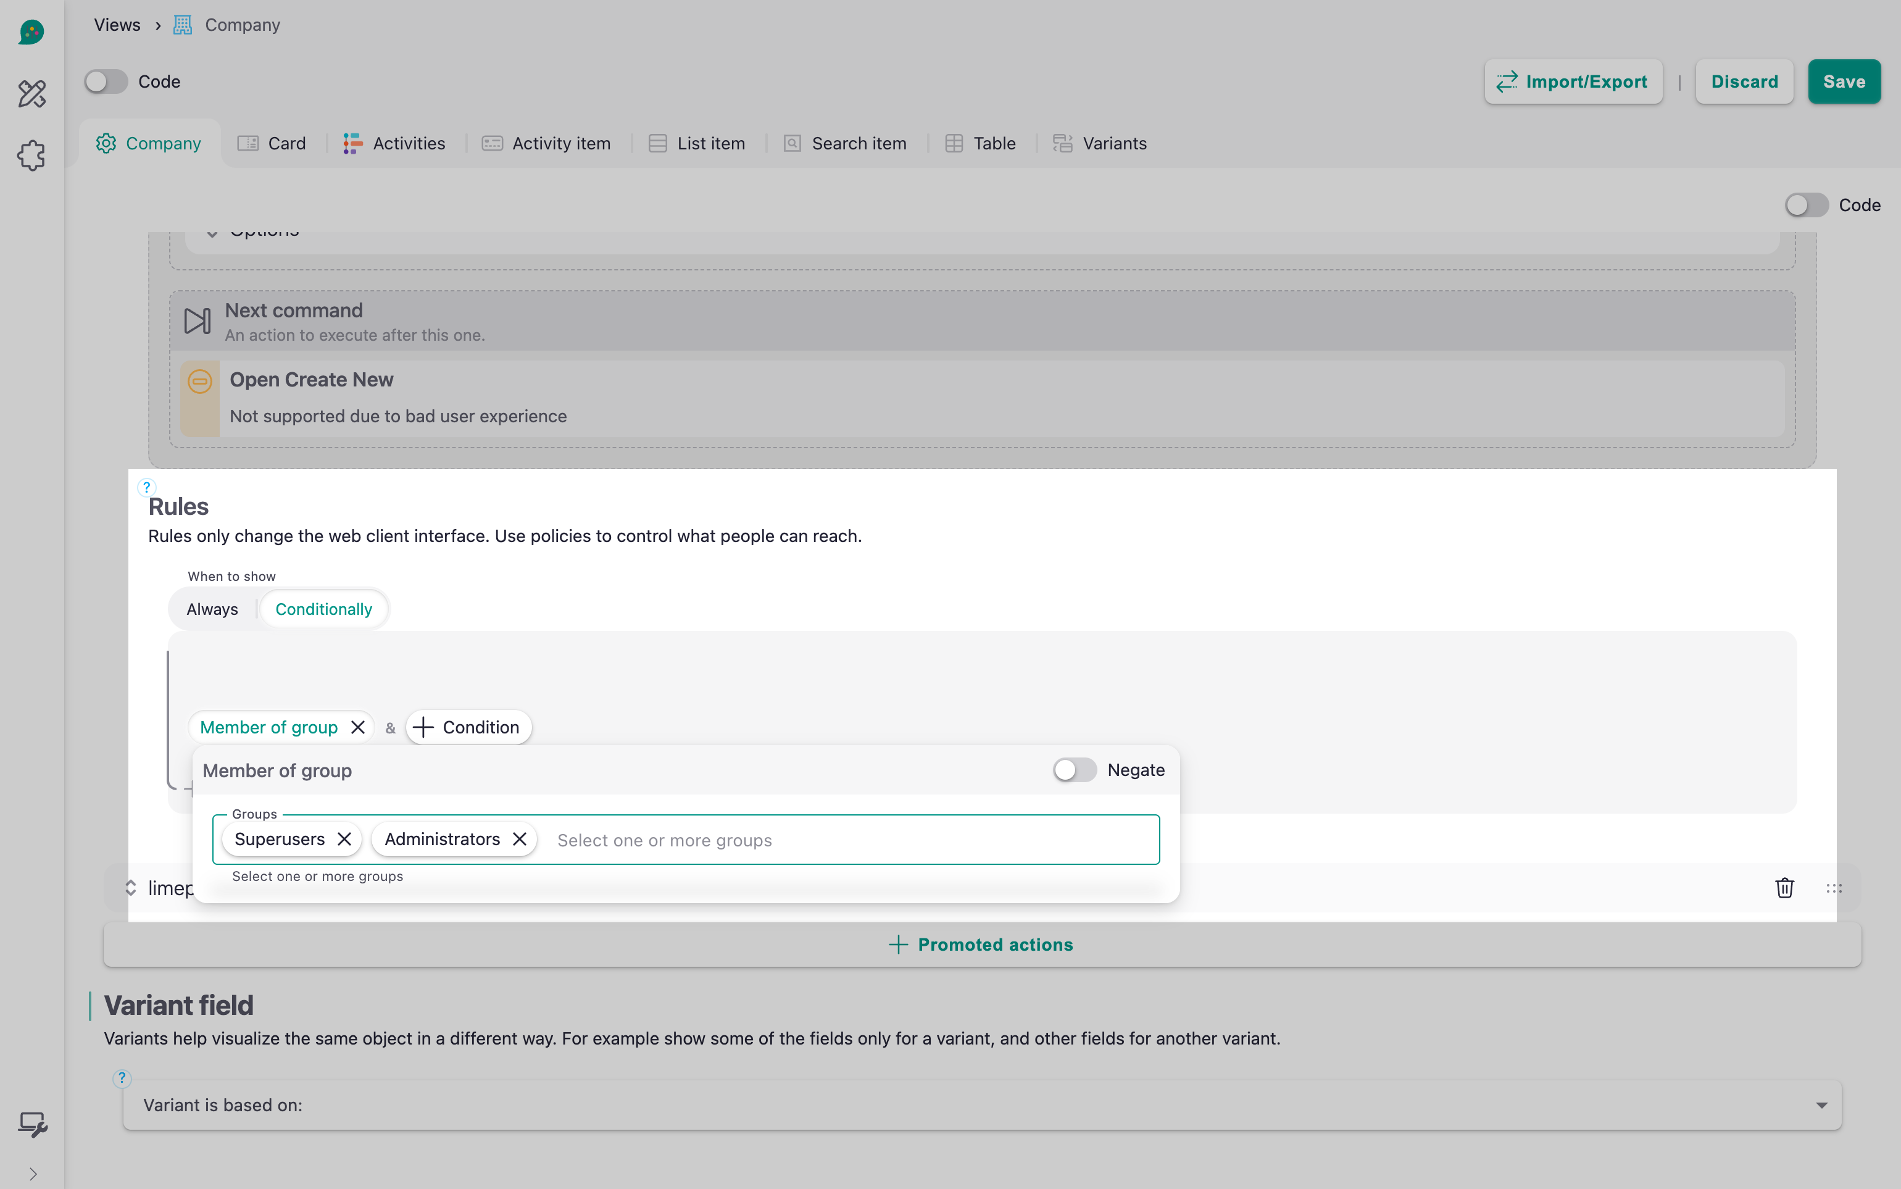
Task: Open the Rules help question mark
Action: (x=147, y=486)
